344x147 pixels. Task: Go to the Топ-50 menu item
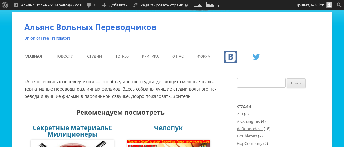pyautogui.click(x=122, y=56)
